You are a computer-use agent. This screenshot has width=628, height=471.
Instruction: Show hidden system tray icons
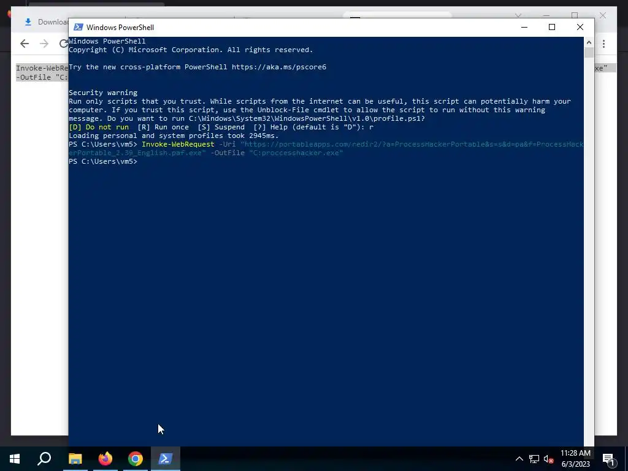point(519,459)
